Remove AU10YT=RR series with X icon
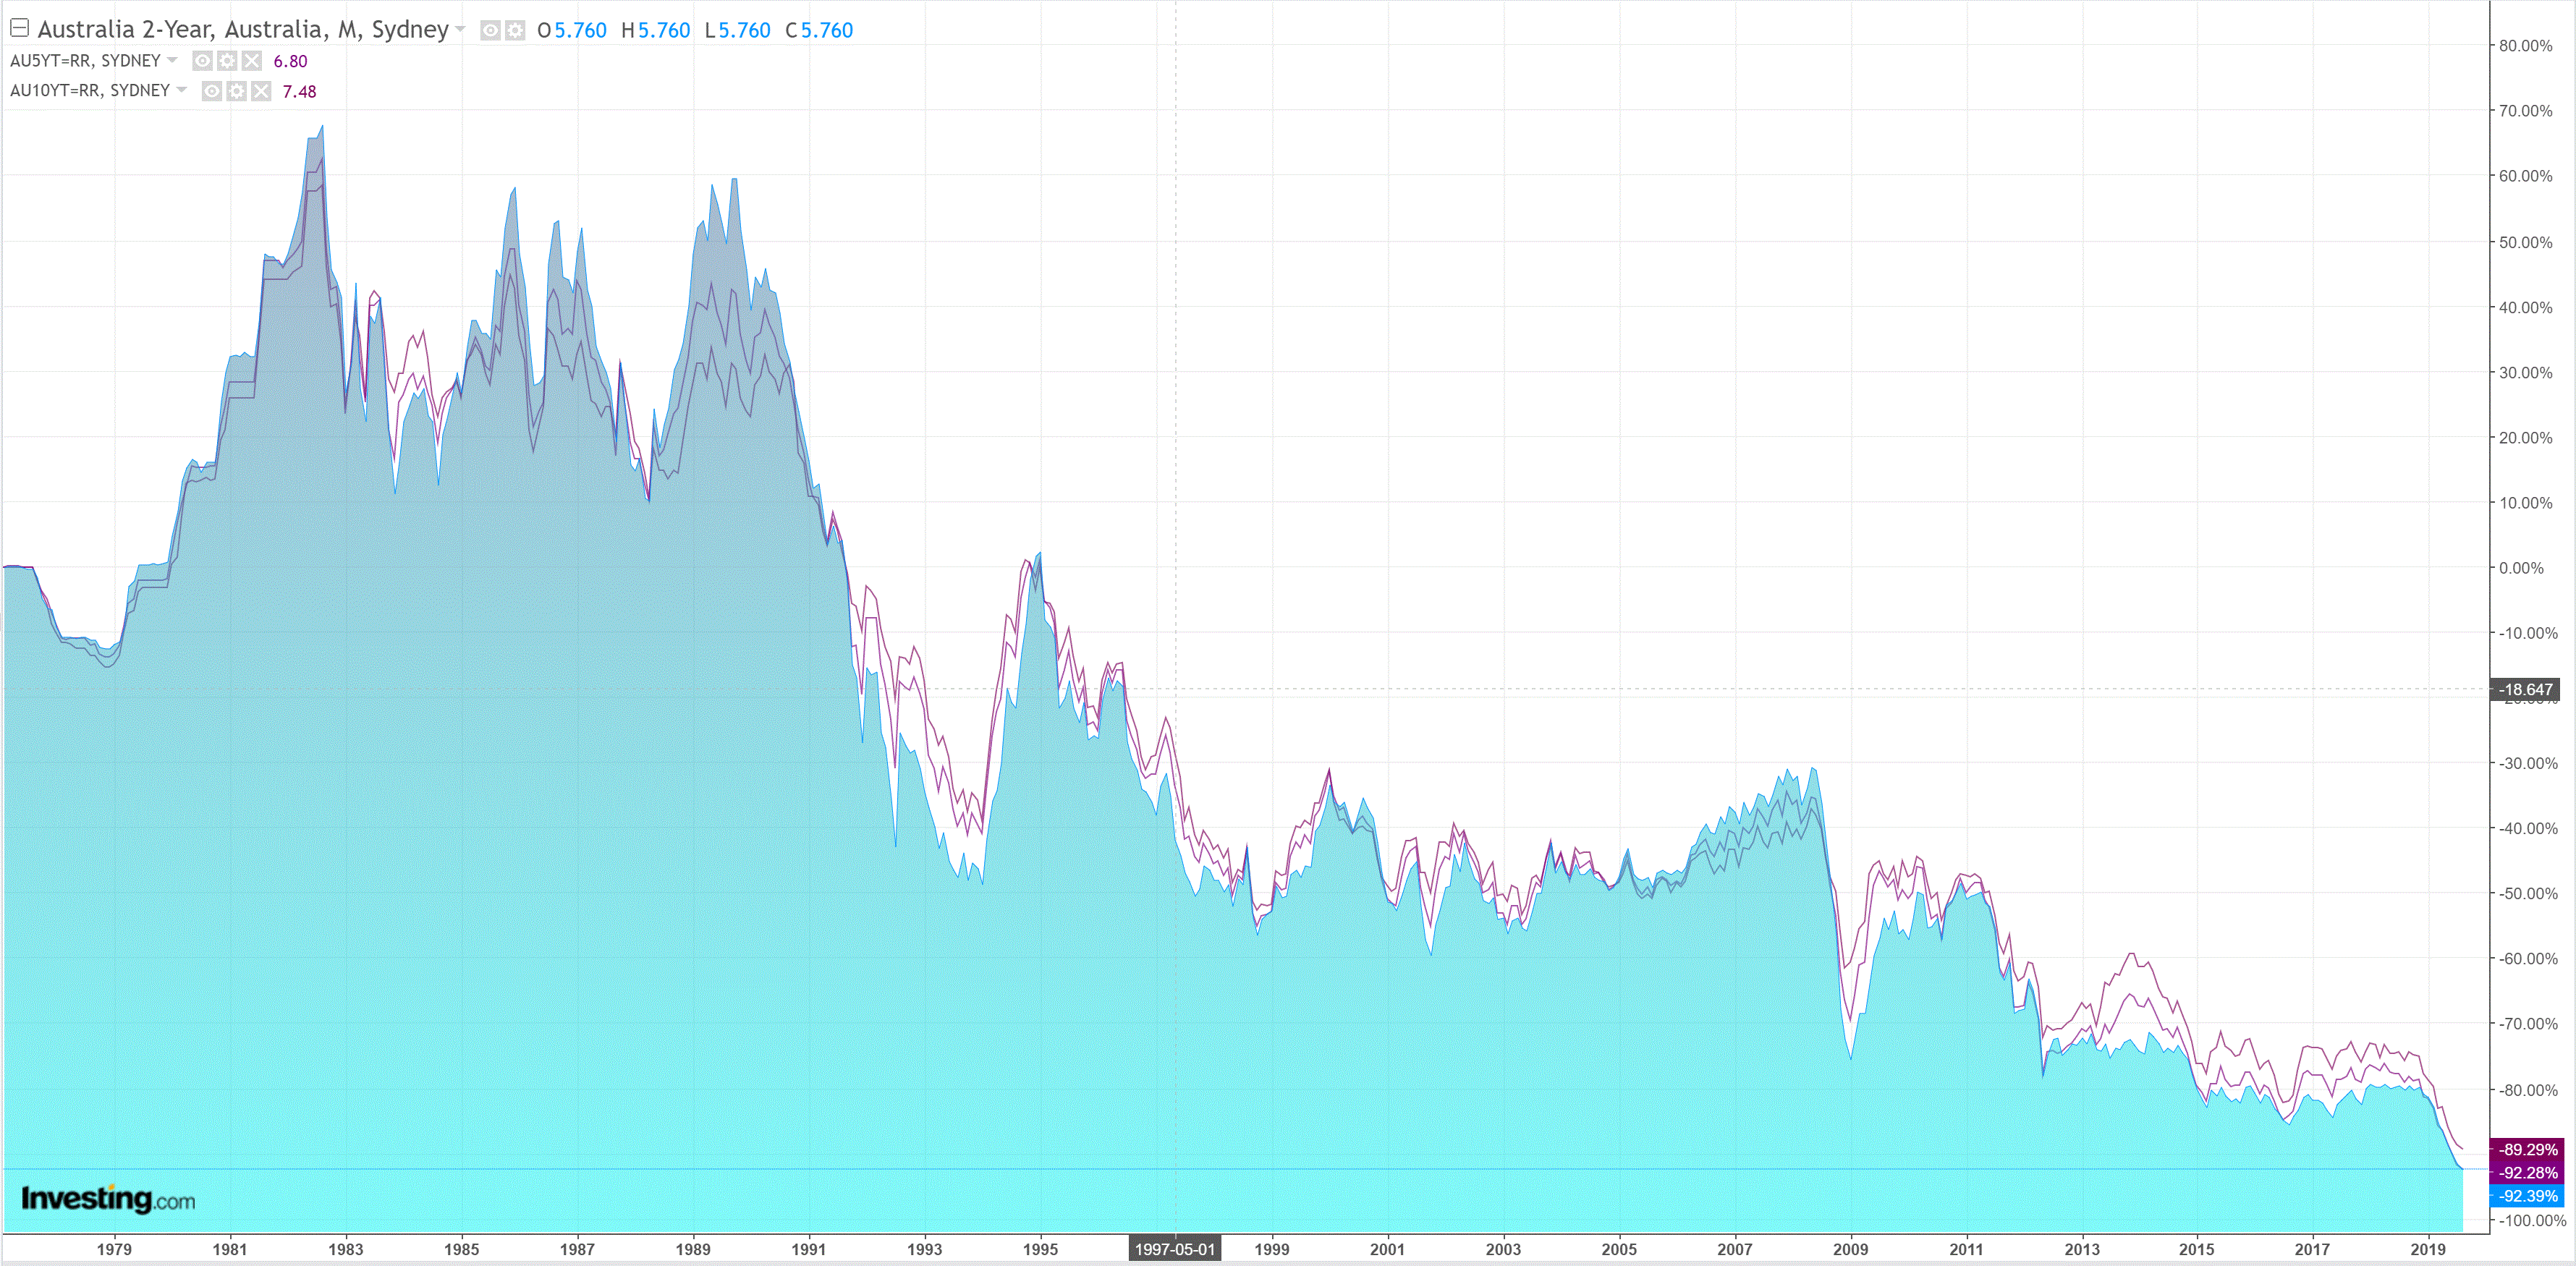Screen dimensions: 2576x1266 coord(261,92)
